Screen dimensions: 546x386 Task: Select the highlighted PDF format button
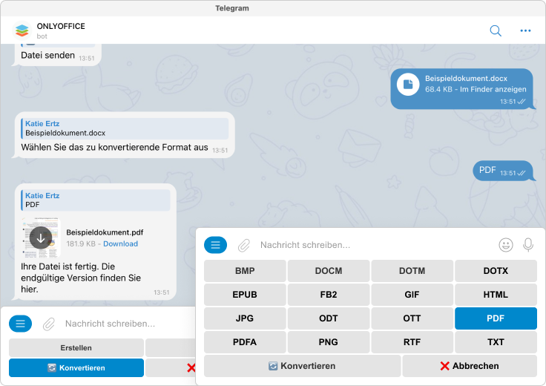point(496,318)
